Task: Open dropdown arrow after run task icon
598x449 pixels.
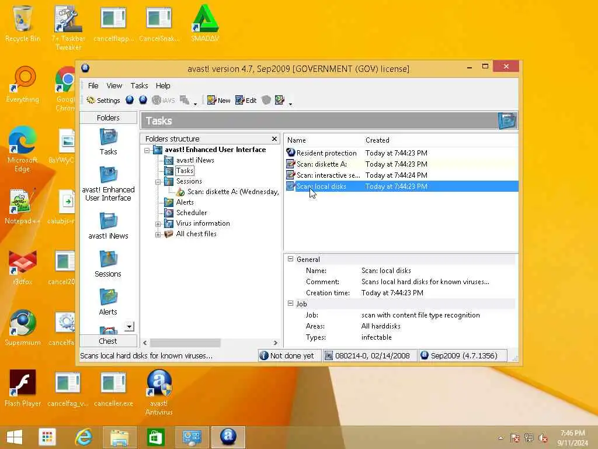Action: (x=291, y=104)
